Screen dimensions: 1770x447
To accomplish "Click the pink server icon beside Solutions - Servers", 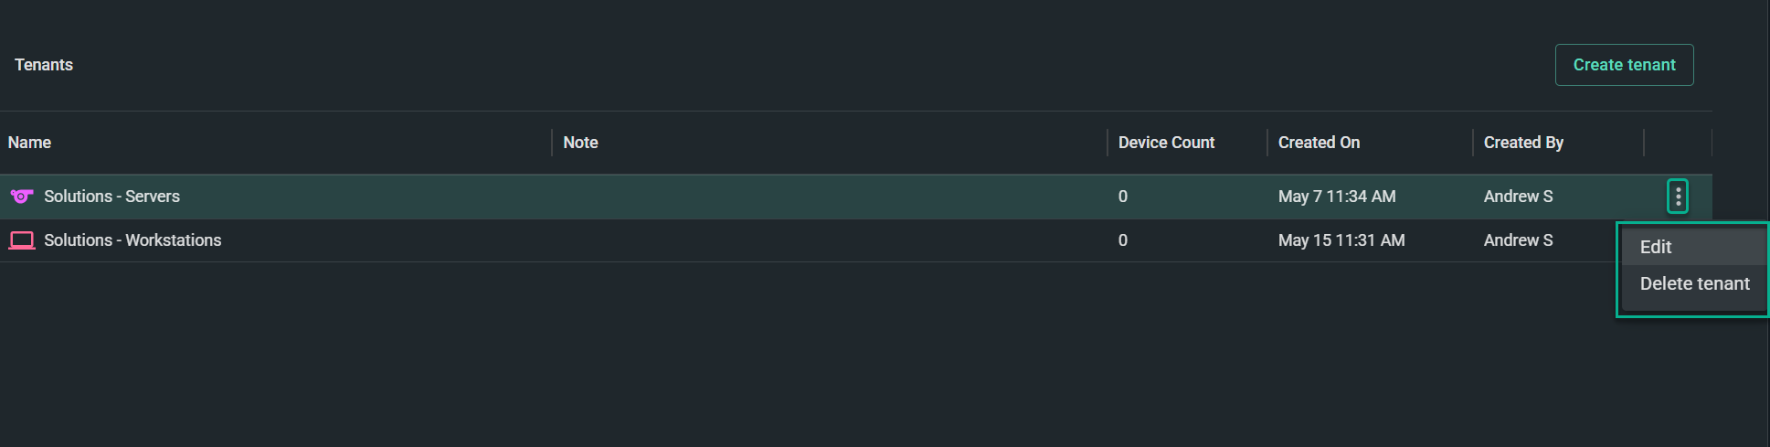I will tap(22, 197).
